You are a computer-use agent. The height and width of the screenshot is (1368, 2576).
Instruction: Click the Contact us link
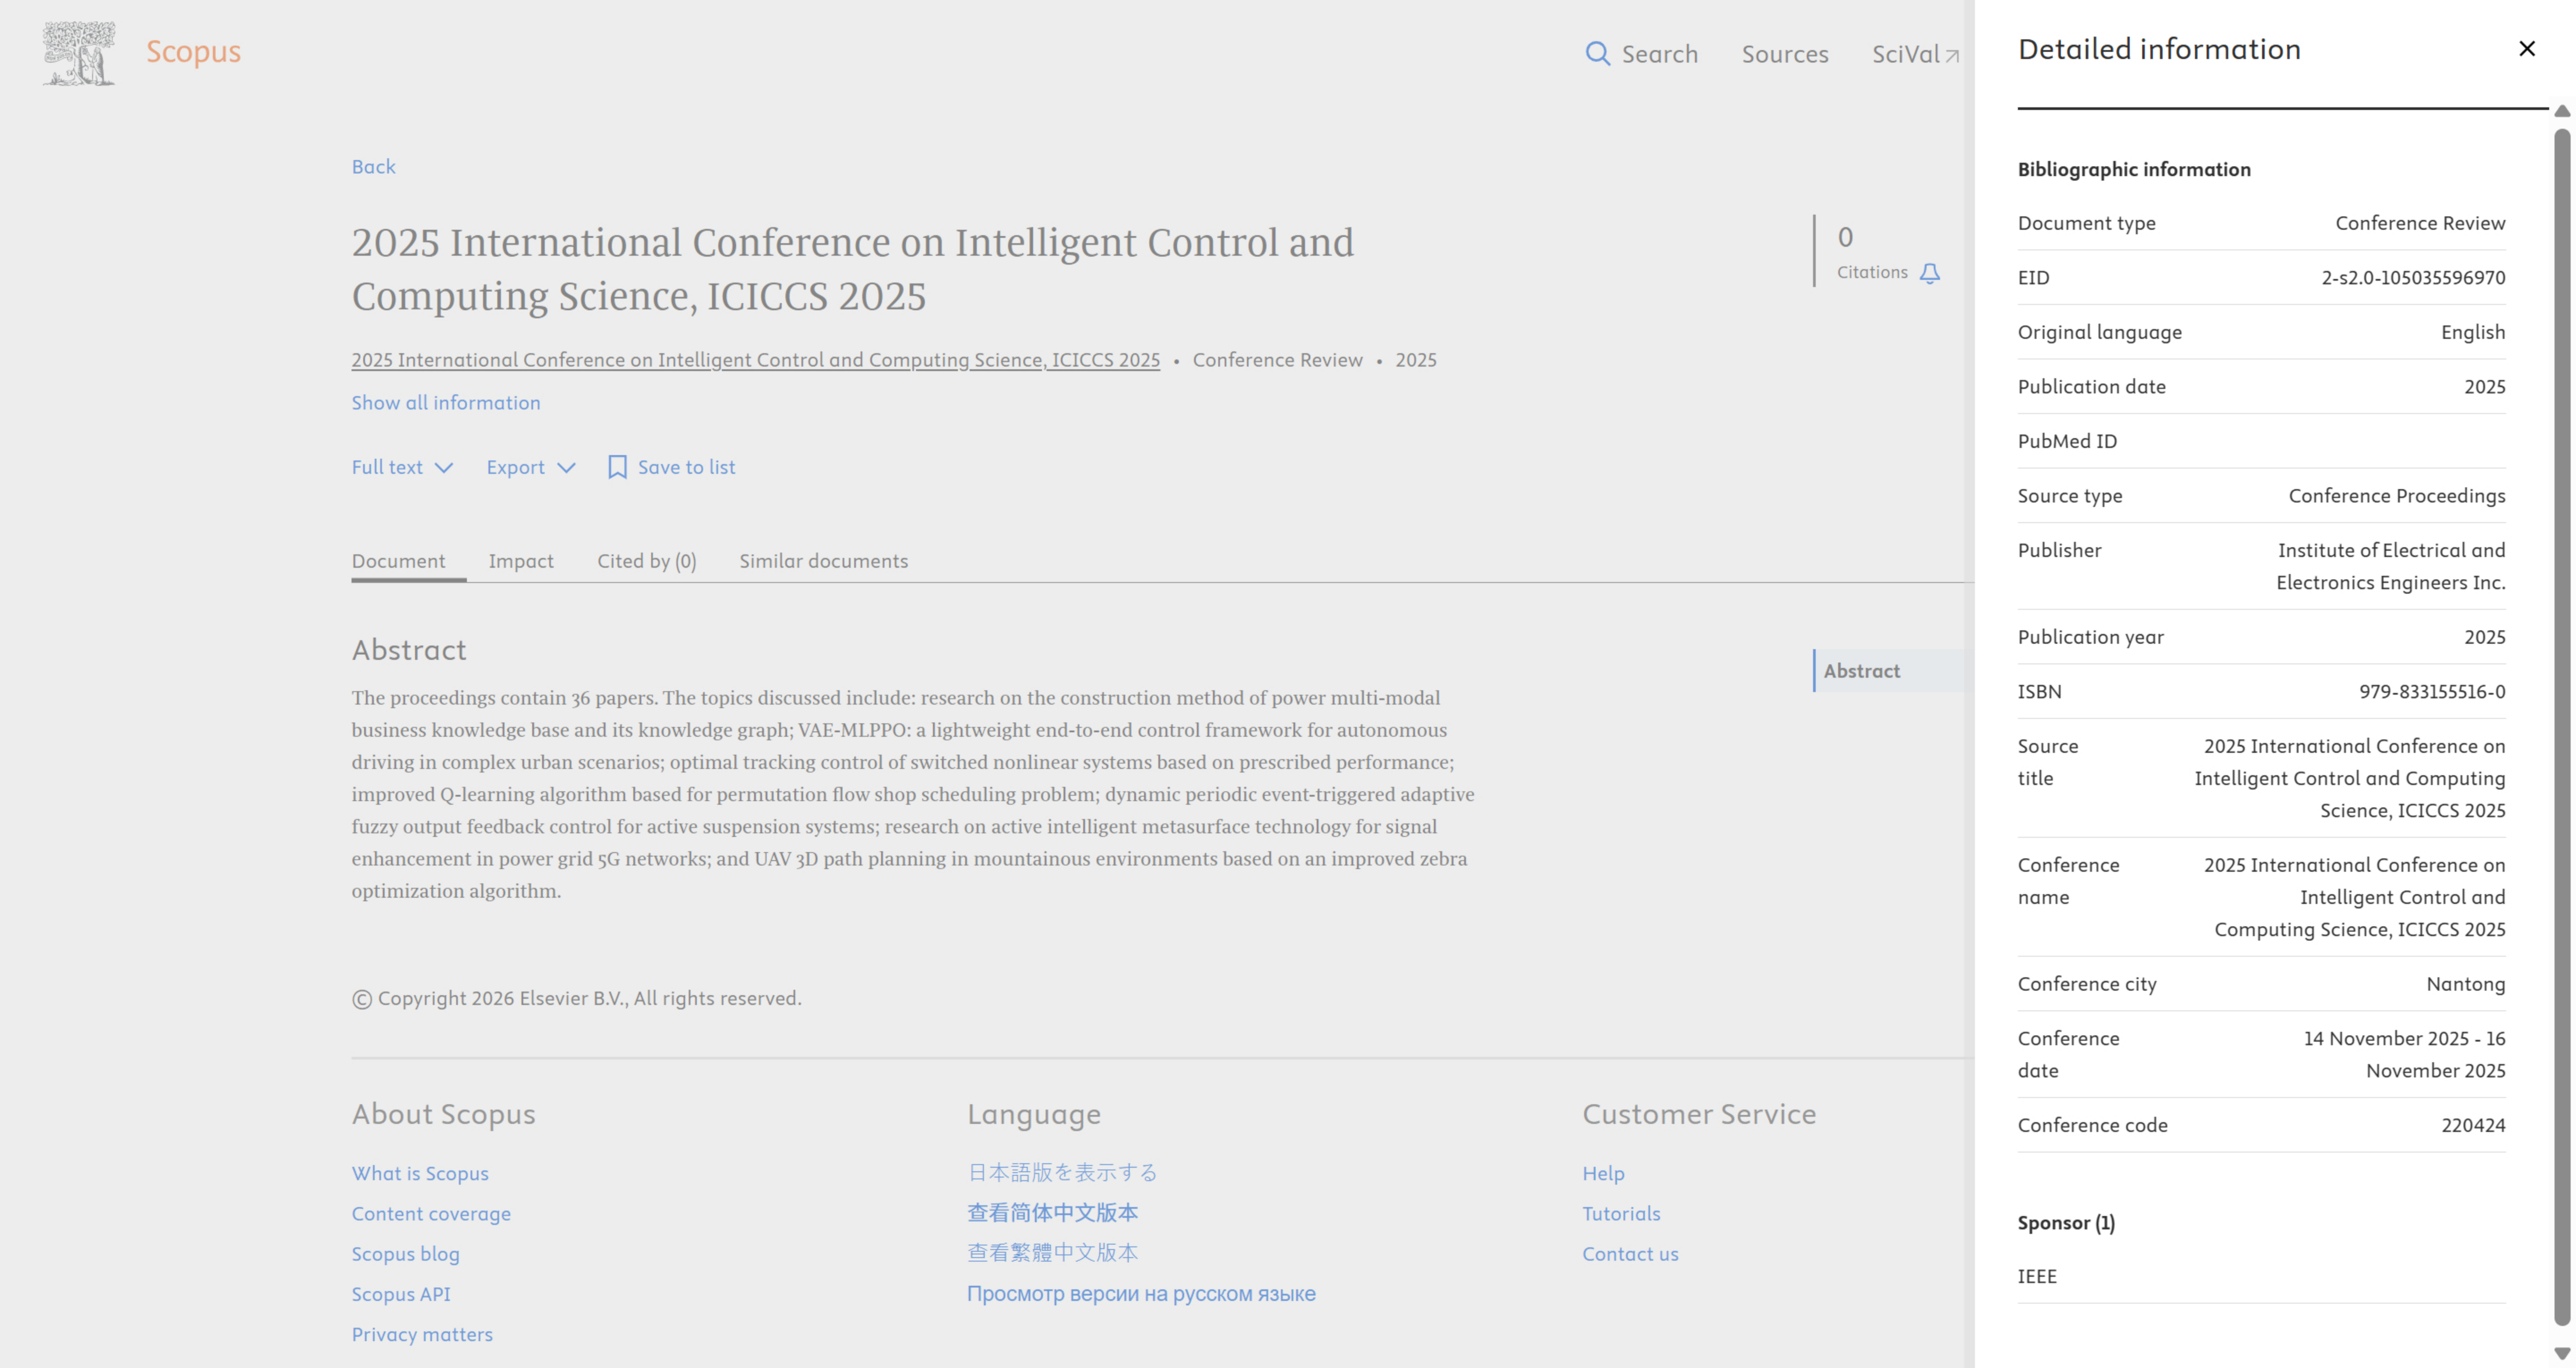(1630, 1254)
